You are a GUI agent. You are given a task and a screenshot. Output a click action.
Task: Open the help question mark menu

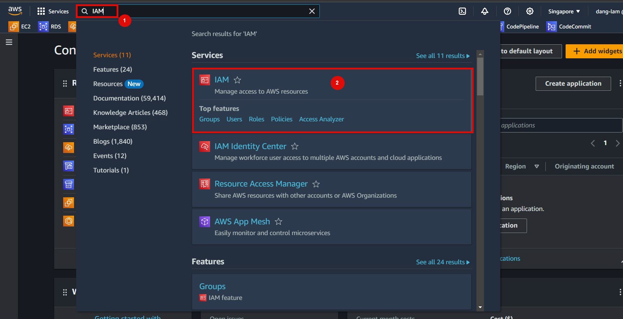[507, 12]
